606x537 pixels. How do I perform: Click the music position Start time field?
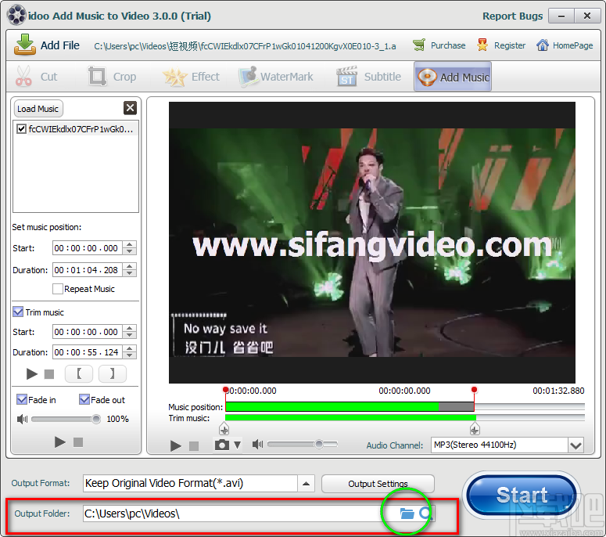click(88, 248)
